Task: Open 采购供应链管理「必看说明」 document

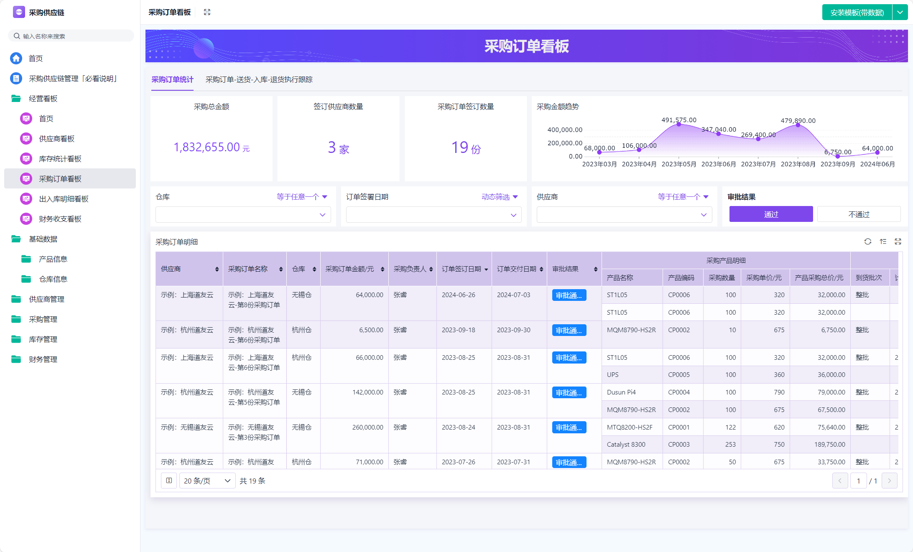Action: pyautogui.click(x=72, y=79)
